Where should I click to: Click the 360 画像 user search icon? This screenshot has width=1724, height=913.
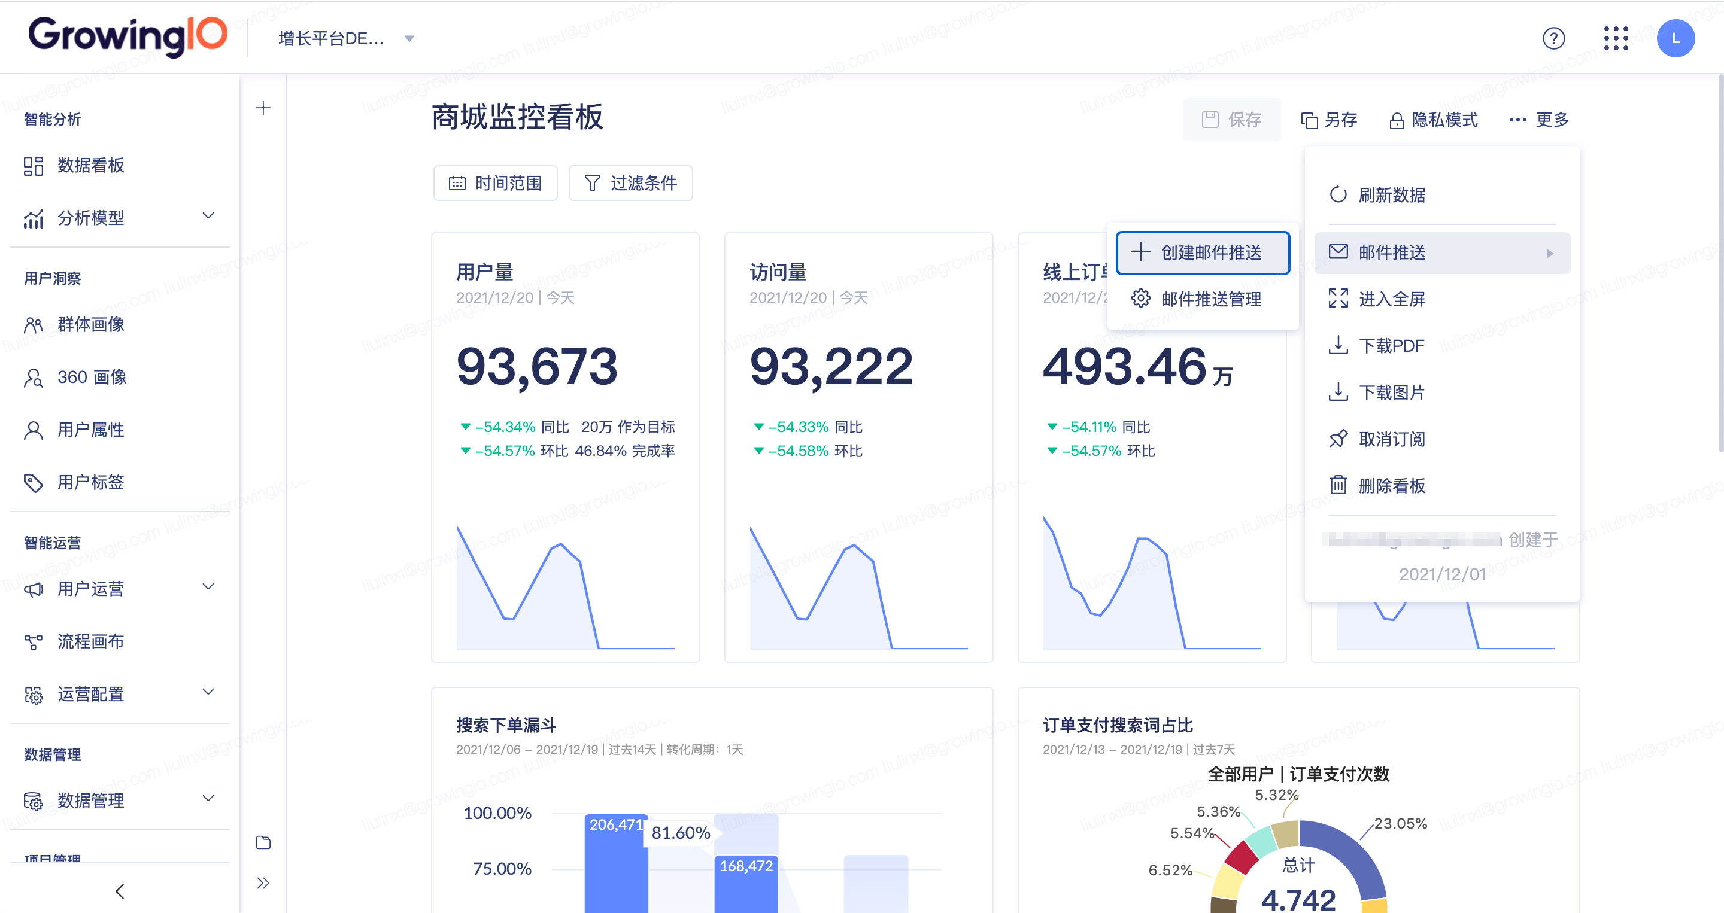click(34, 378)
